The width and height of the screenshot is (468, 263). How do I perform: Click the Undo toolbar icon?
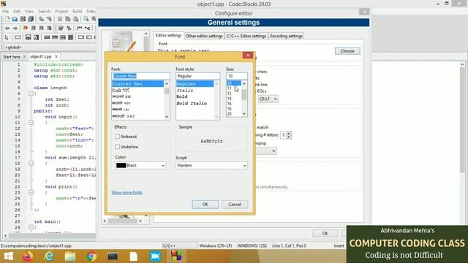pyautogui.click(x=42, y=19)
